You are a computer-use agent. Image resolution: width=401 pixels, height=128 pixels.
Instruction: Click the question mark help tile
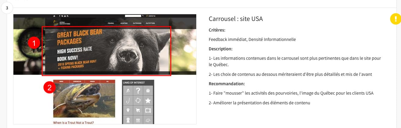[x=138, y=90]
